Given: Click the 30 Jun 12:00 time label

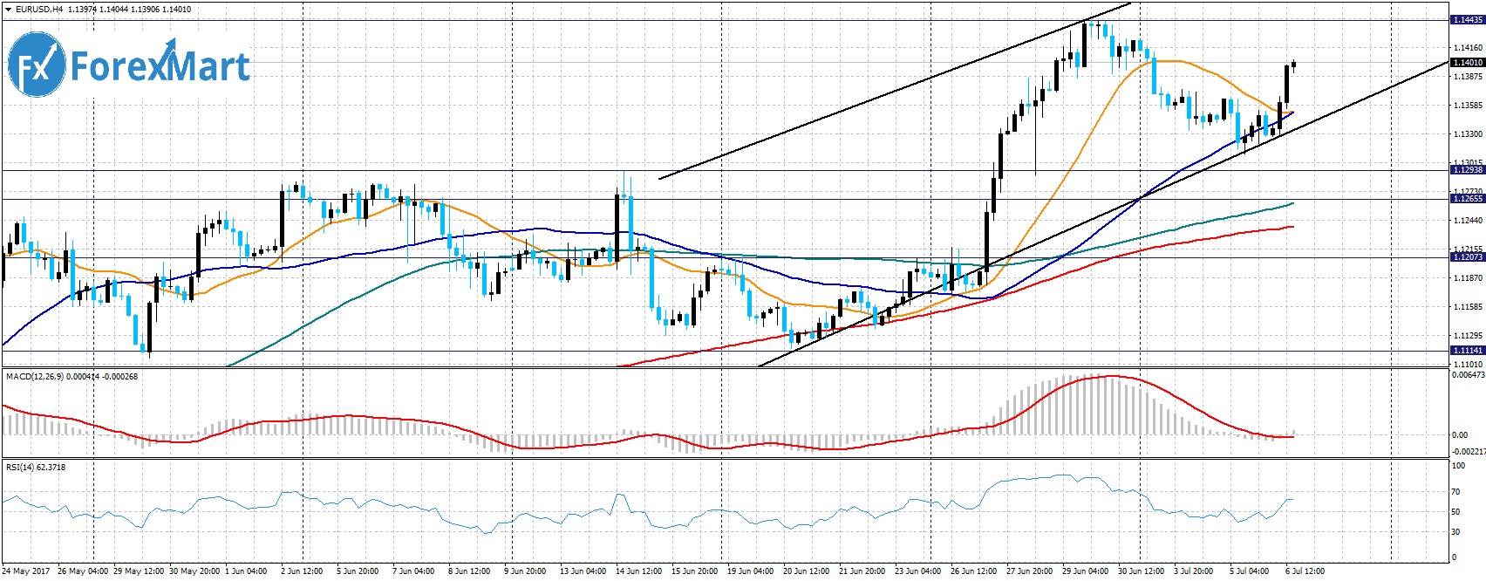Looking at the screenshot, I should pos(1142,571).
